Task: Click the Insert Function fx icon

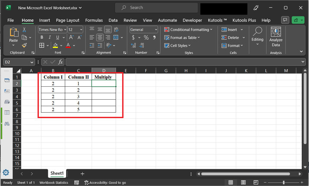Action: (60, 62)
